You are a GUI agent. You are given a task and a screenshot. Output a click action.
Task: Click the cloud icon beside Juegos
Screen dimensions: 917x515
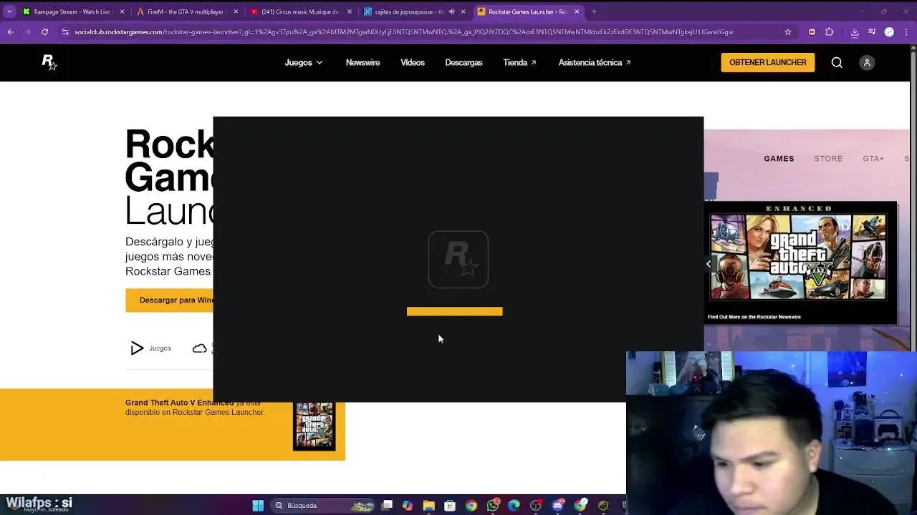(200, 348)
